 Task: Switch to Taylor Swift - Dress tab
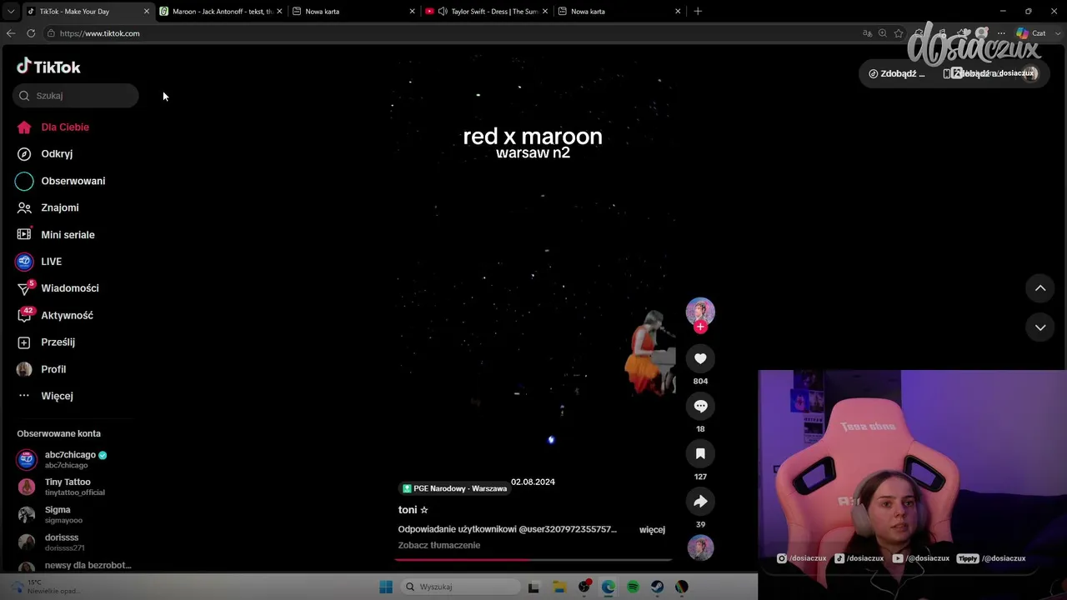[x=488, y=12]
